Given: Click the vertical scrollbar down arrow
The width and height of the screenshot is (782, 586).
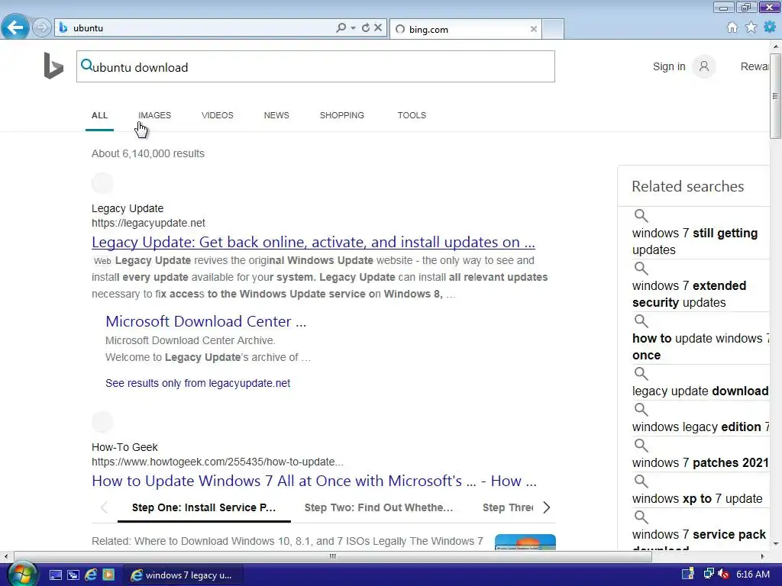Looking at the screenshot, I should pos(776,543).
